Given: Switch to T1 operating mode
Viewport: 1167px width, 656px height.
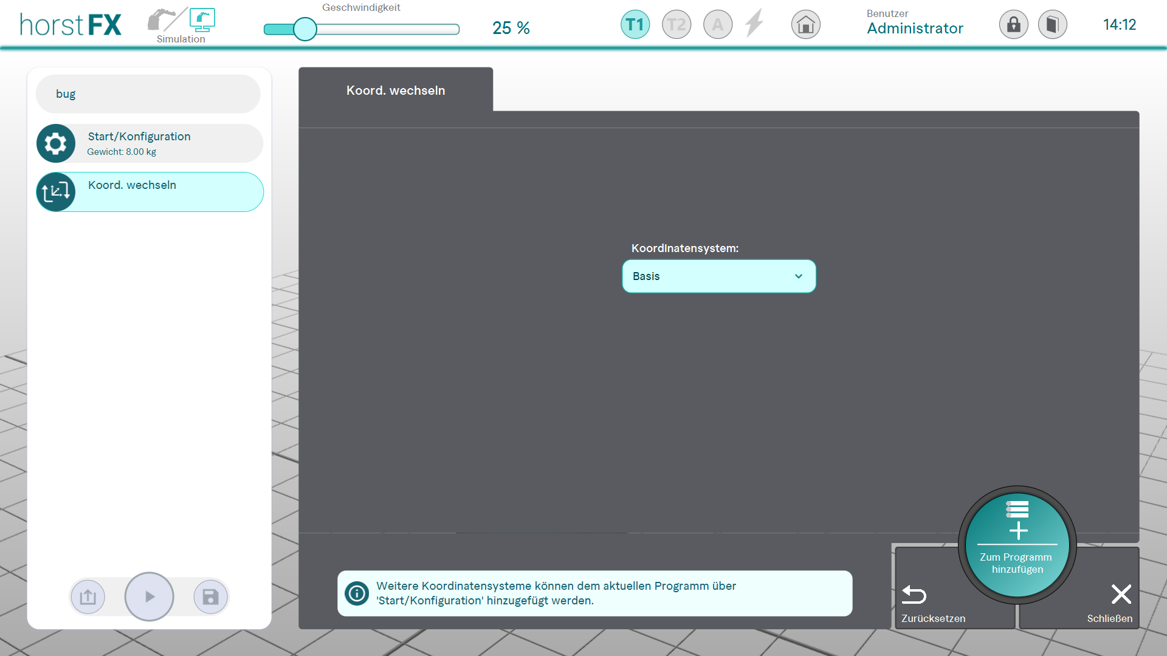Looking at the screenshot, I should [635, 25].
